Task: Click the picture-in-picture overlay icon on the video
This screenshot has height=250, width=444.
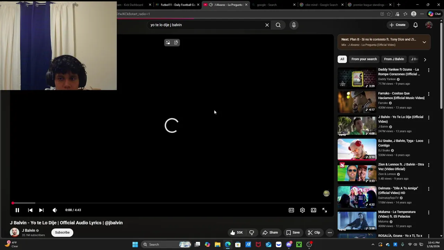Action: 168,42
